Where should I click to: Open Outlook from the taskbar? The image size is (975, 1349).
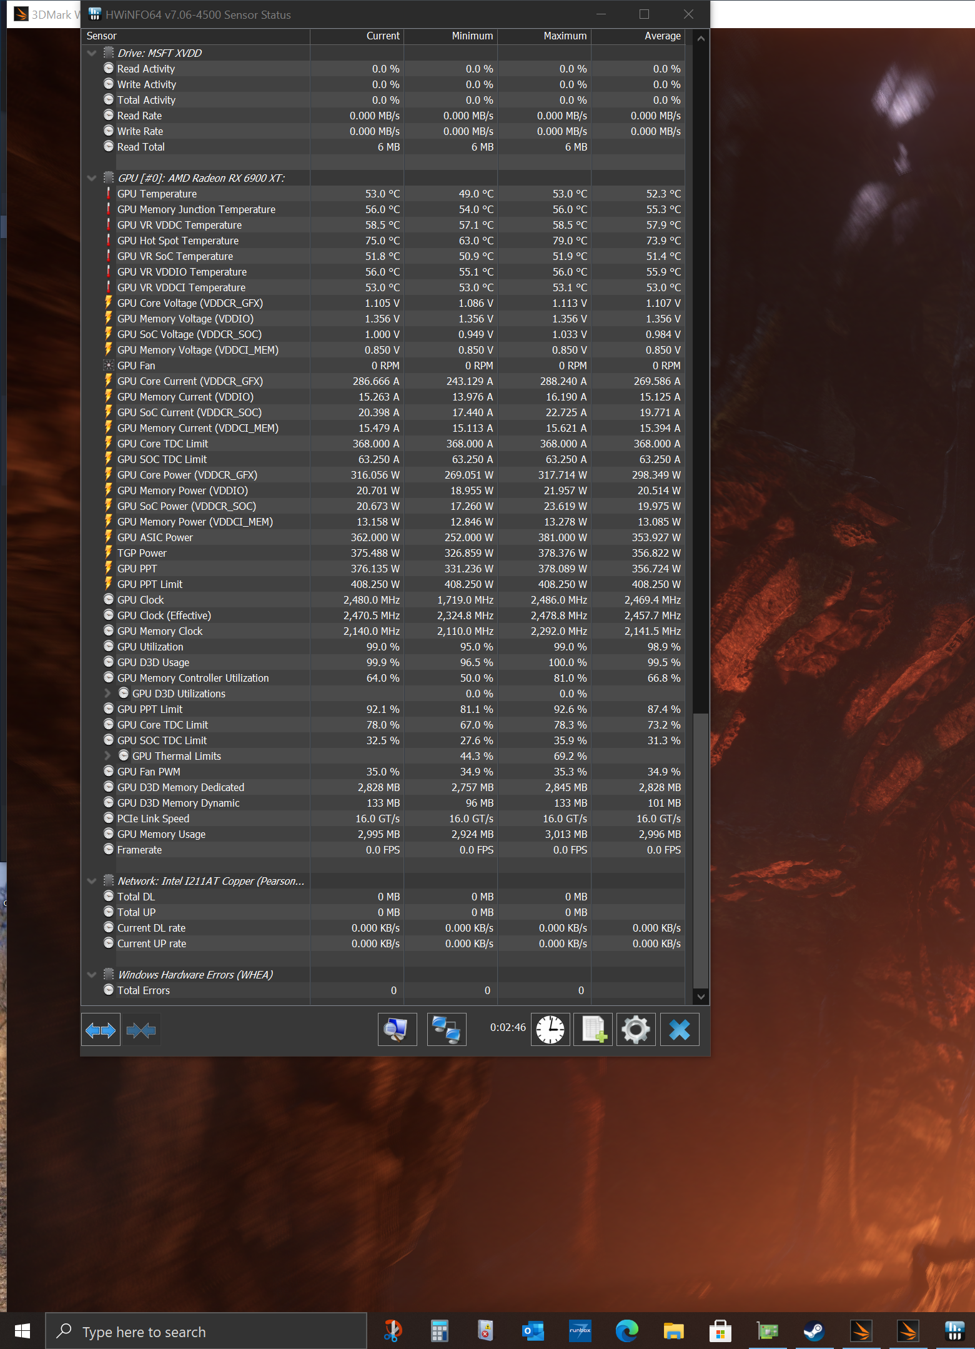(533, 1332)
